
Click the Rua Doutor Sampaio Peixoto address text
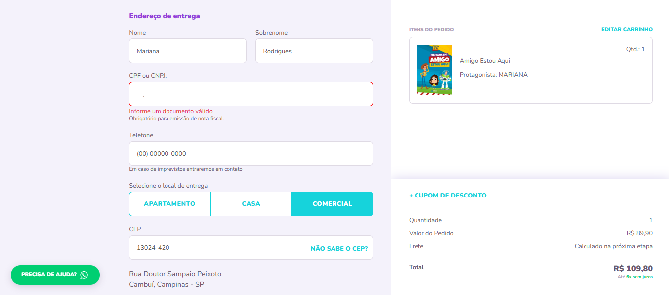175,274
